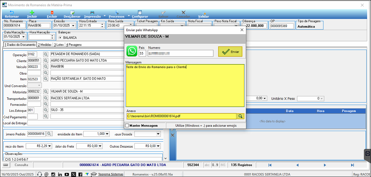Expand the Água Dosada dropdown
Screen dimensions: 371x177
[158, 134]
